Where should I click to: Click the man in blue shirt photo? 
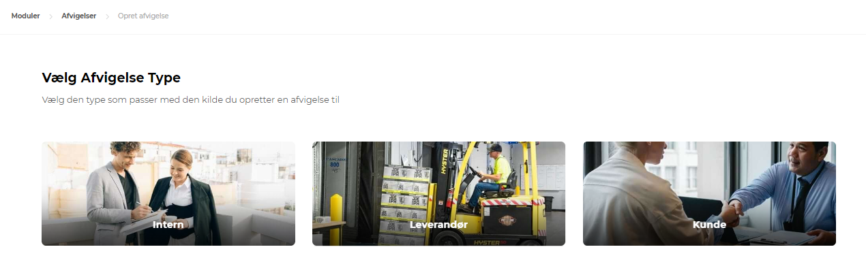click(791, 191)
